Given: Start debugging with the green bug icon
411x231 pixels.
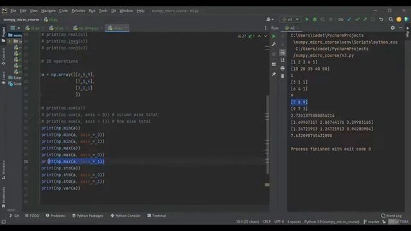Looking at the screenshot, I should tap(315, 19).
